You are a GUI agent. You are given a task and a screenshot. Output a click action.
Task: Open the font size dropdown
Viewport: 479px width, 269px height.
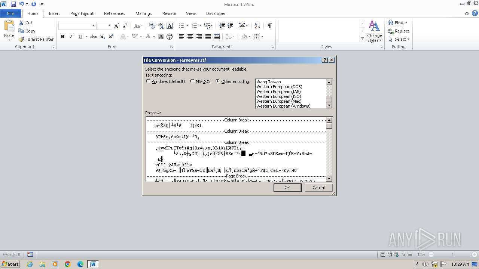point(109,26)
